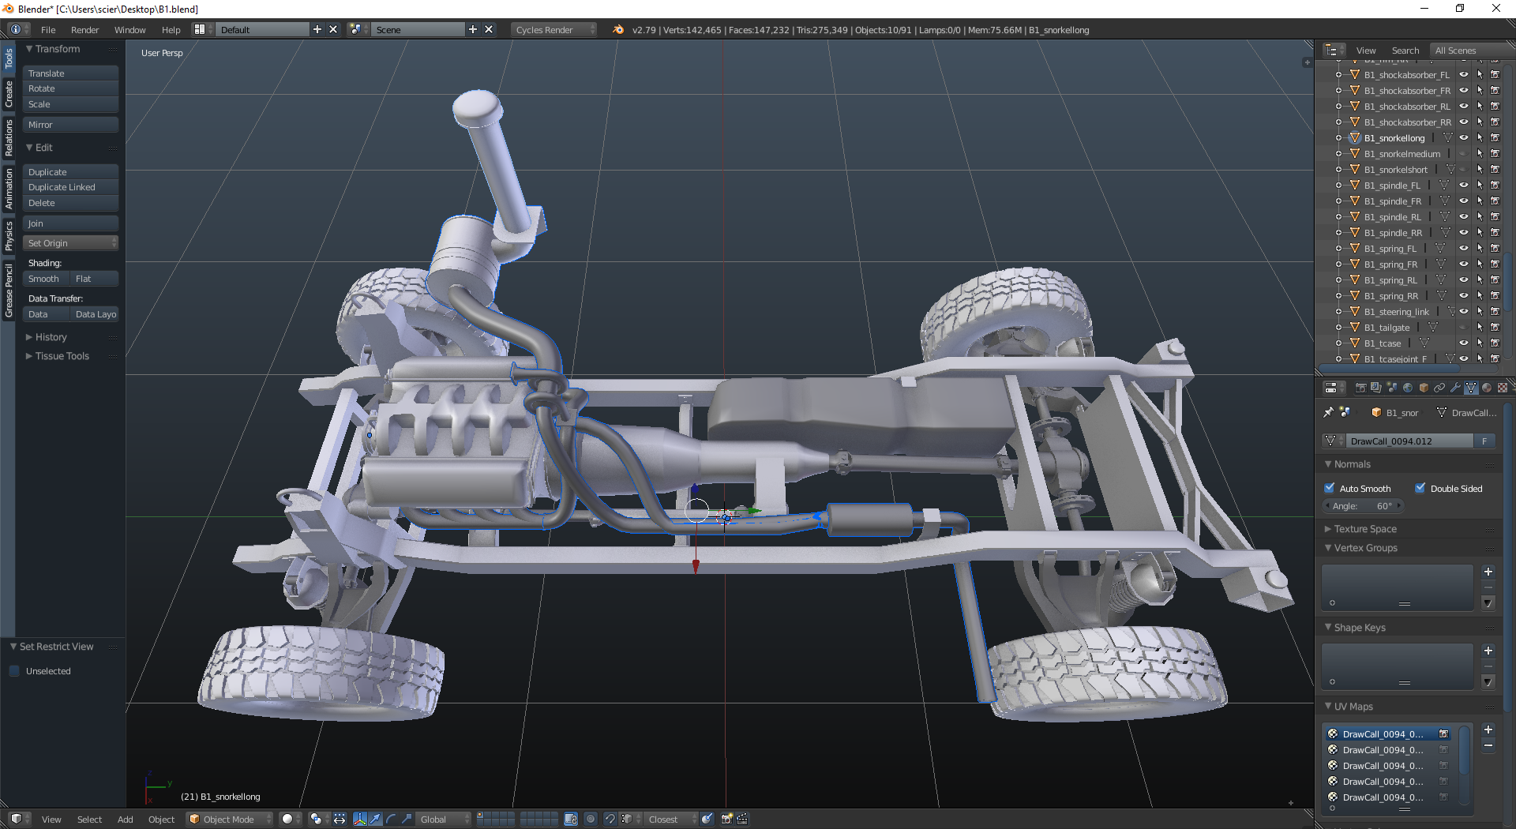Disable the Auto Smooth checkbox
Image resolution: width=1516 pixels, height=829 pixels.
pos(1330,488)
